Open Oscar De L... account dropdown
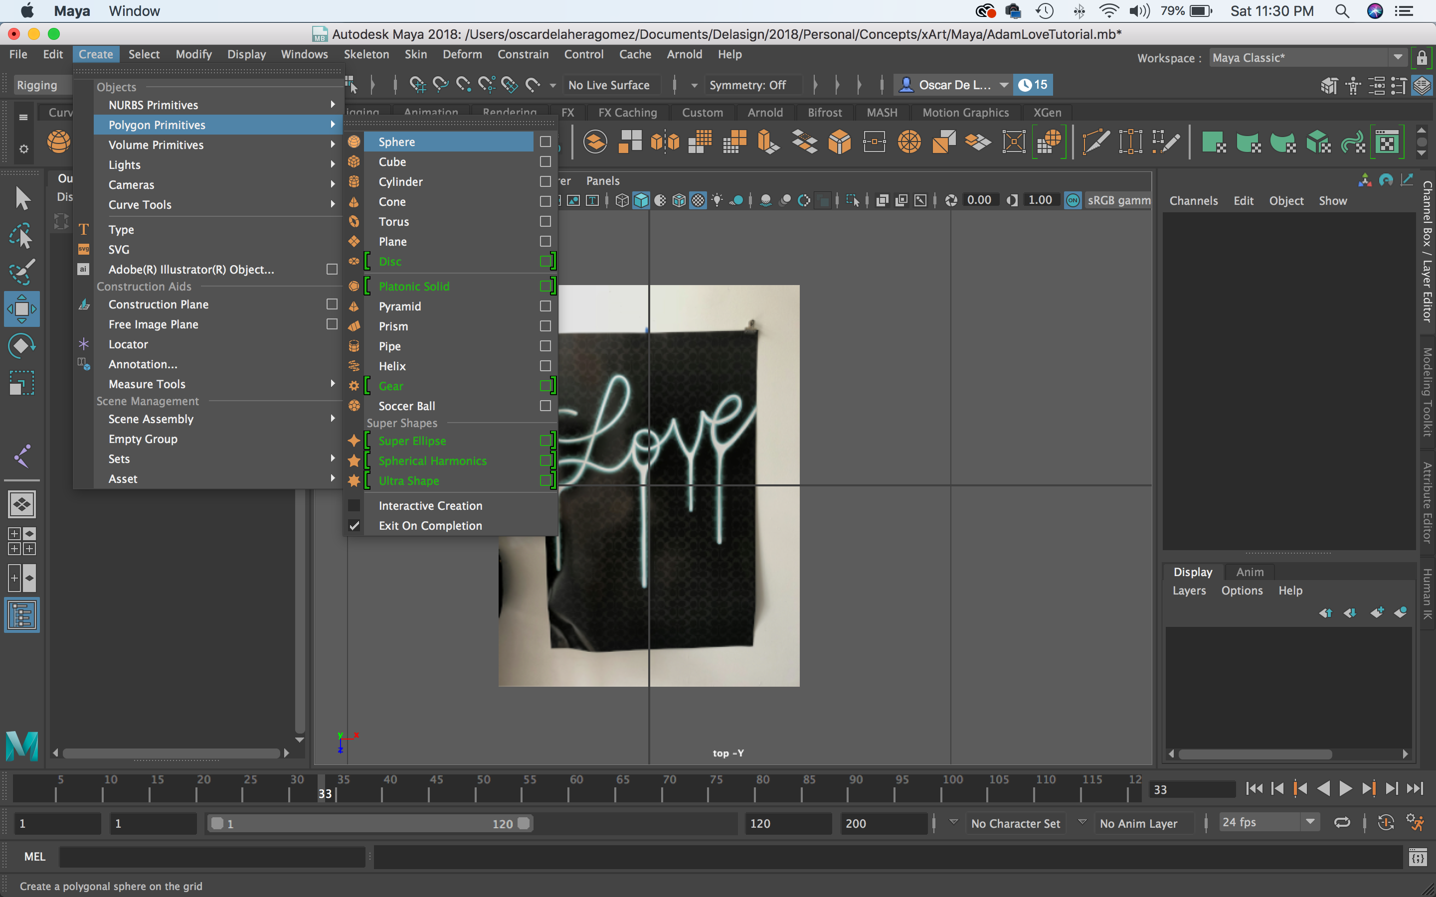1436x897 pixels. click(953, 85)
